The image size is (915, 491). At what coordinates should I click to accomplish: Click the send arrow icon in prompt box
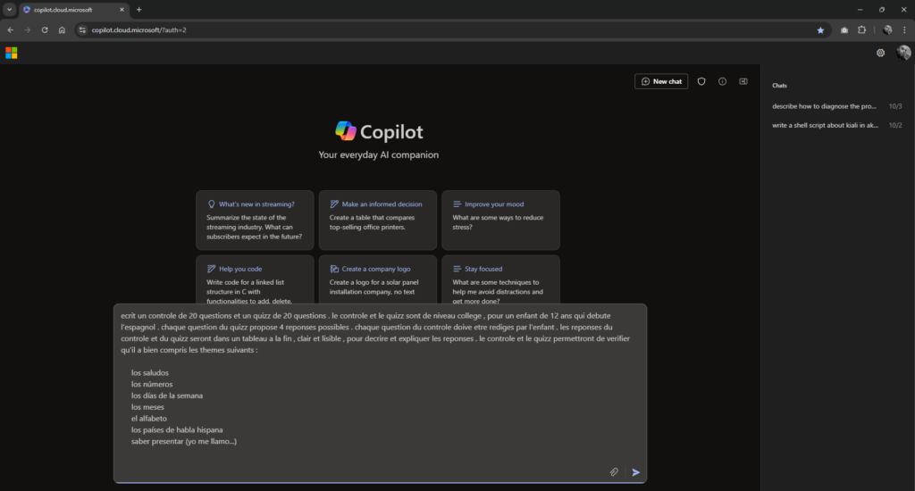click(x=635, y=472)
